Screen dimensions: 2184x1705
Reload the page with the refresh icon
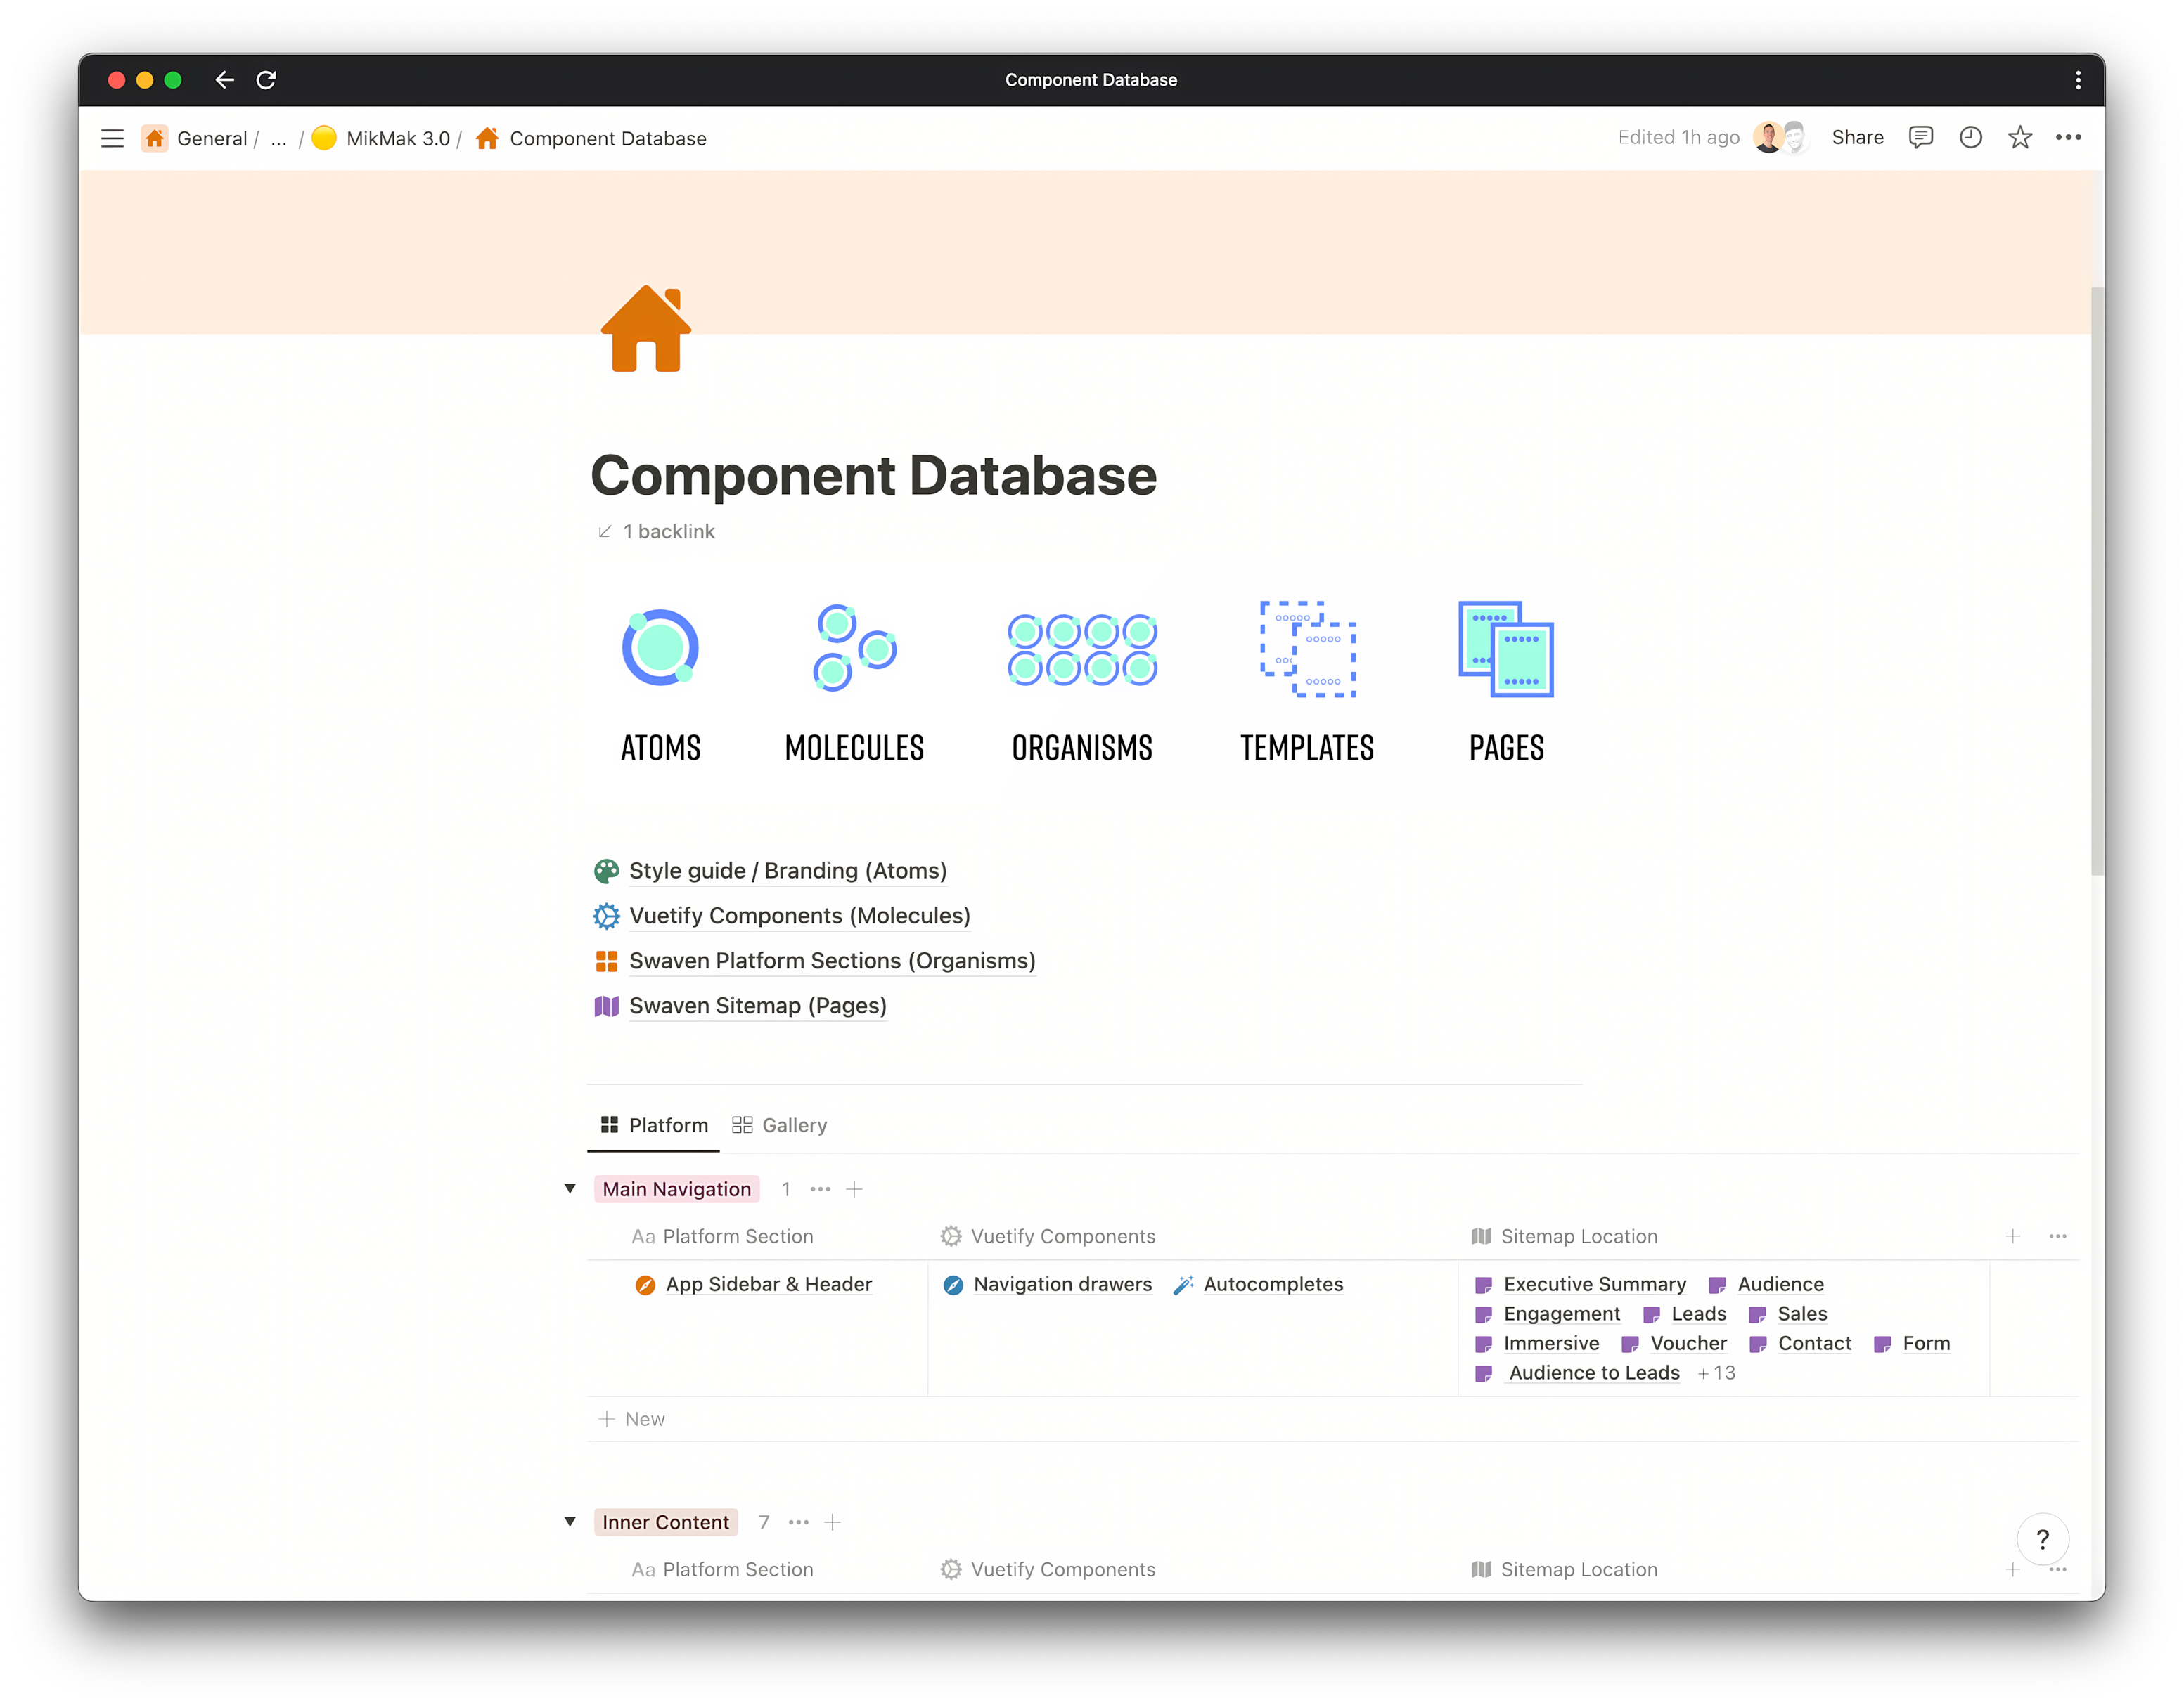[266, 80]
